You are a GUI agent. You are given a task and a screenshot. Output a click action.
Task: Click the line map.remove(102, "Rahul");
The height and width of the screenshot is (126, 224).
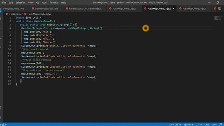(39, 74)
